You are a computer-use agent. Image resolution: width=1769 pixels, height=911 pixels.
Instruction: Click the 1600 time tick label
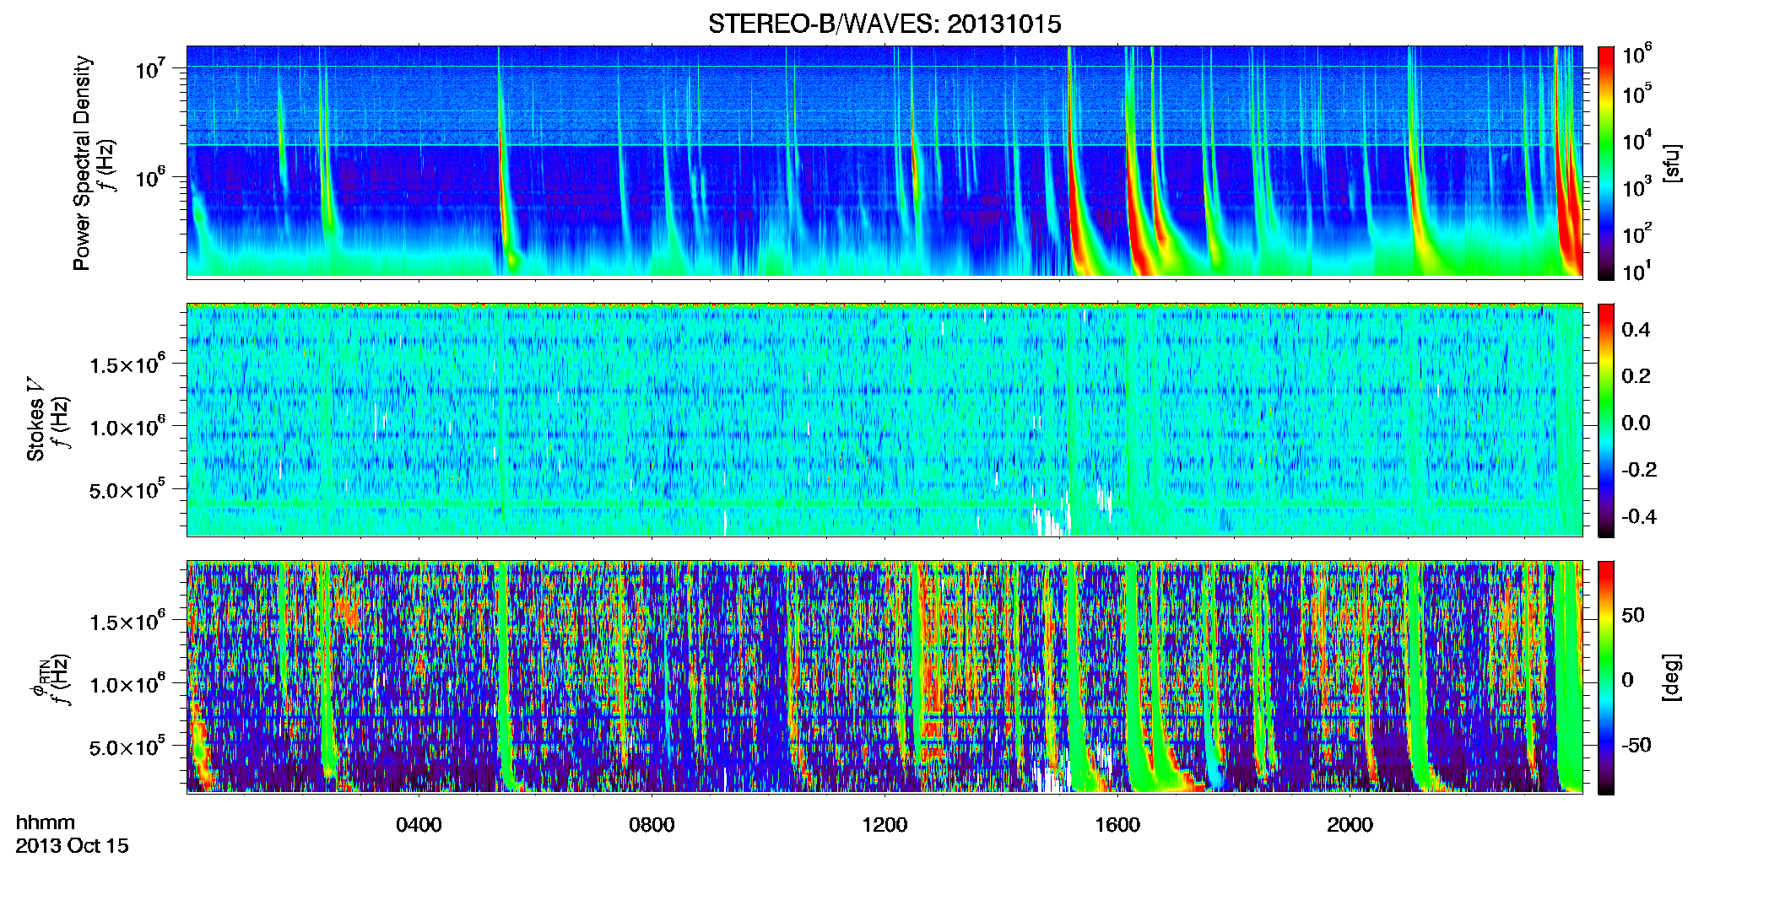click(1117, 825)
